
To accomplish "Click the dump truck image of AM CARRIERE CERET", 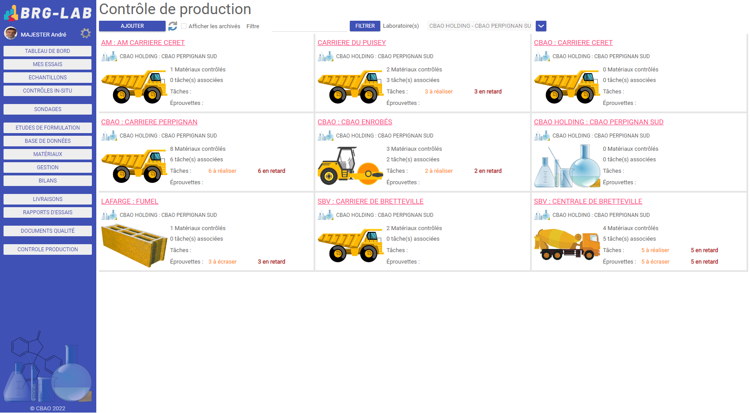I will [134, 86].
